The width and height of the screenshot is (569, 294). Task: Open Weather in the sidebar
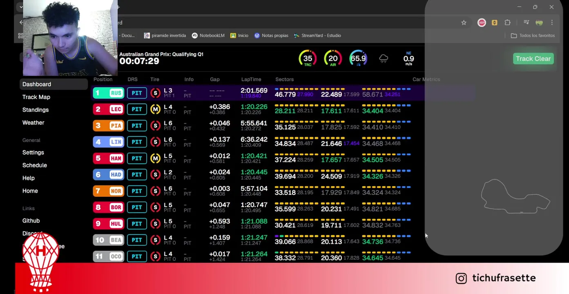coord(33,122)
